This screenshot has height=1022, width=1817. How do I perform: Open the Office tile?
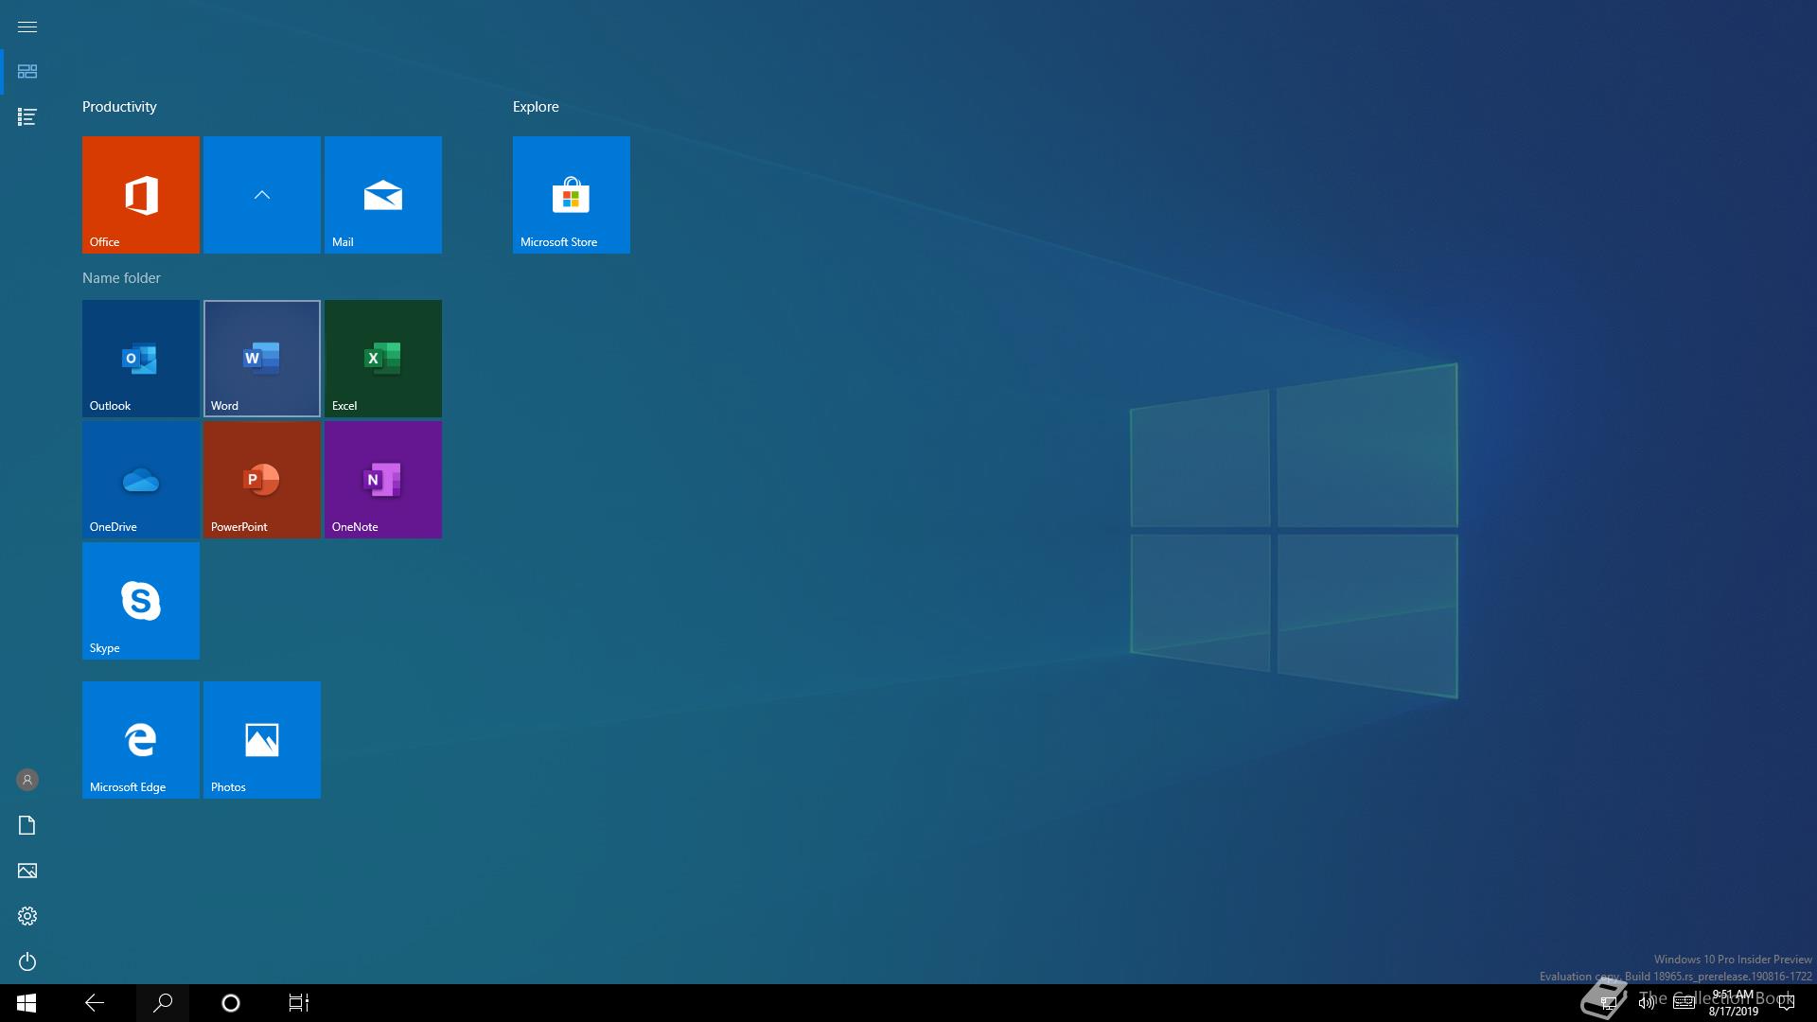point(141,195)
